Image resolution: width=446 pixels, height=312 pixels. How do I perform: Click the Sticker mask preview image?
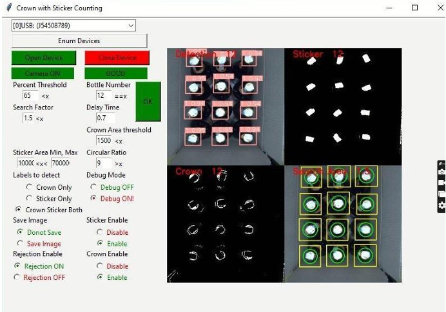tap(342, 106)
